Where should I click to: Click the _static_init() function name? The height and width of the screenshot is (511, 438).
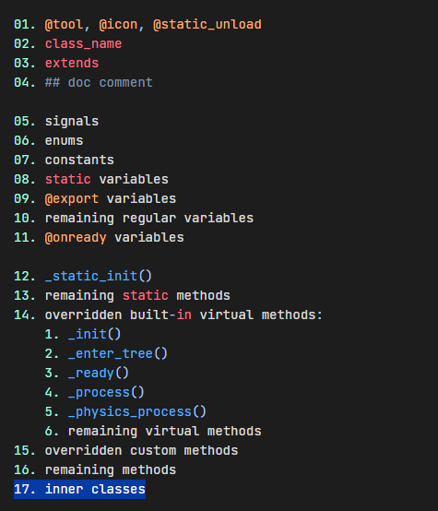click(99, 276)
